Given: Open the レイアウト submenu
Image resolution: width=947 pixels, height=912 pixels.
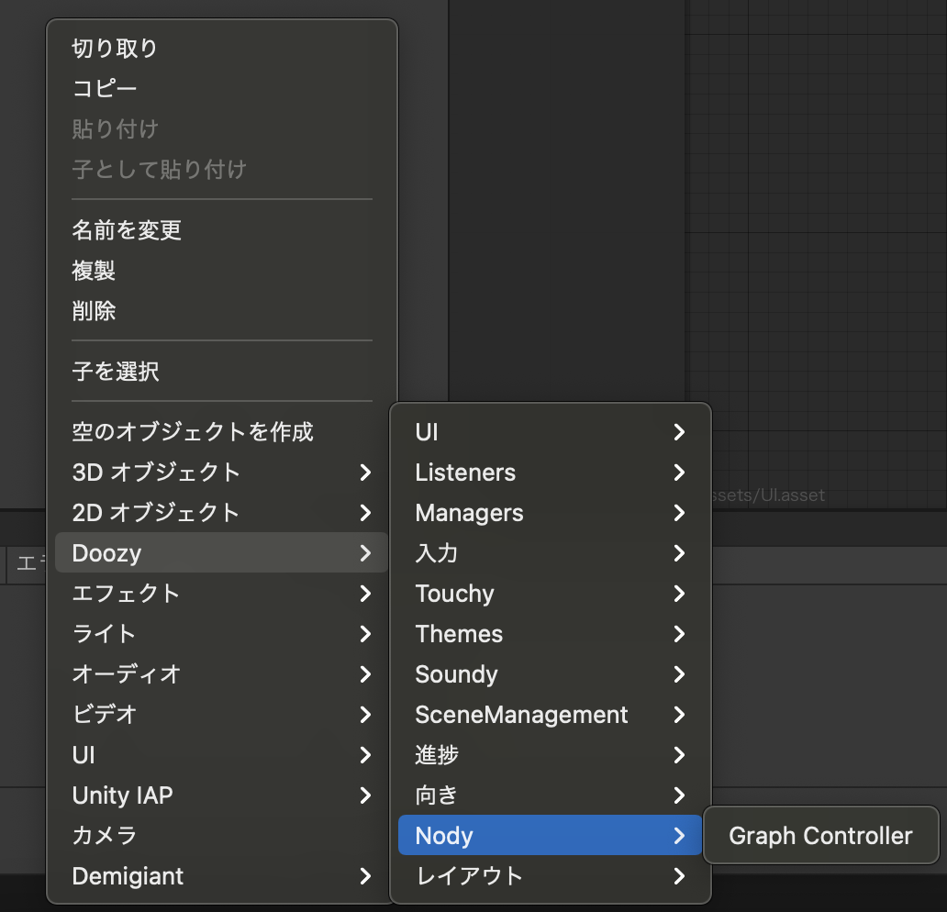Looking at the screenshot, I should point(551,876).
